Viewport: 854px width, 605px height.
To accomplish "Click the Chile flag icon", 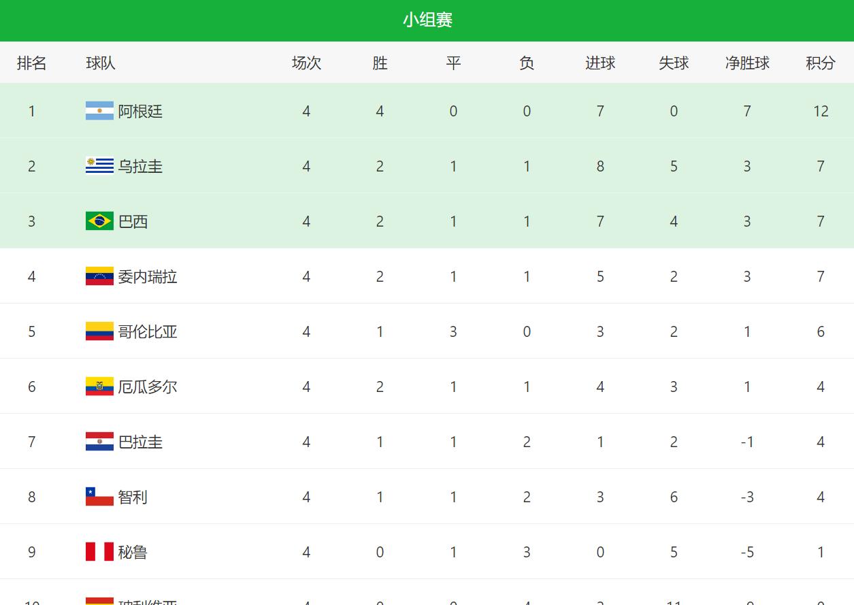I will [x=99, y=497].
